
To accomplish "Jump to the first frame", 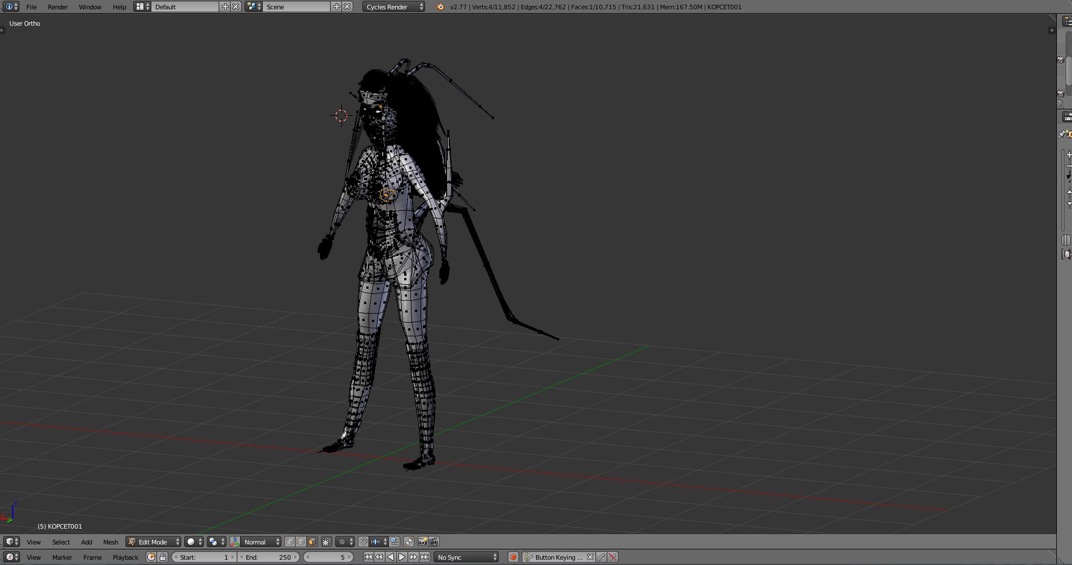I will pyautogui.click(x=368, y=557).
